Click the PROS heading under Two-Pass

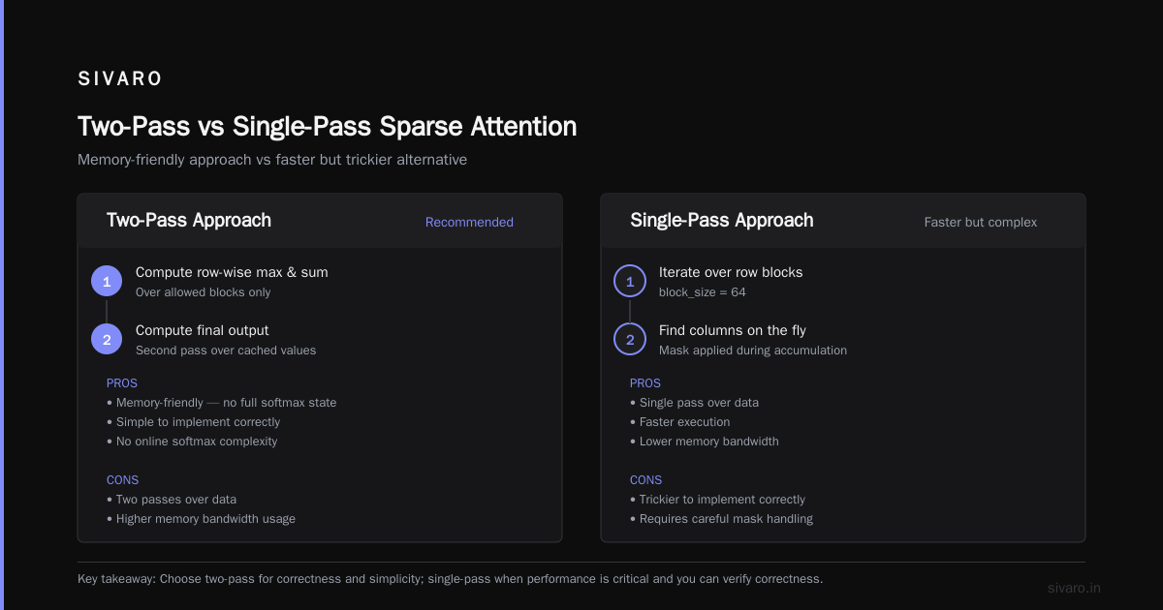(x=122, y=382)
